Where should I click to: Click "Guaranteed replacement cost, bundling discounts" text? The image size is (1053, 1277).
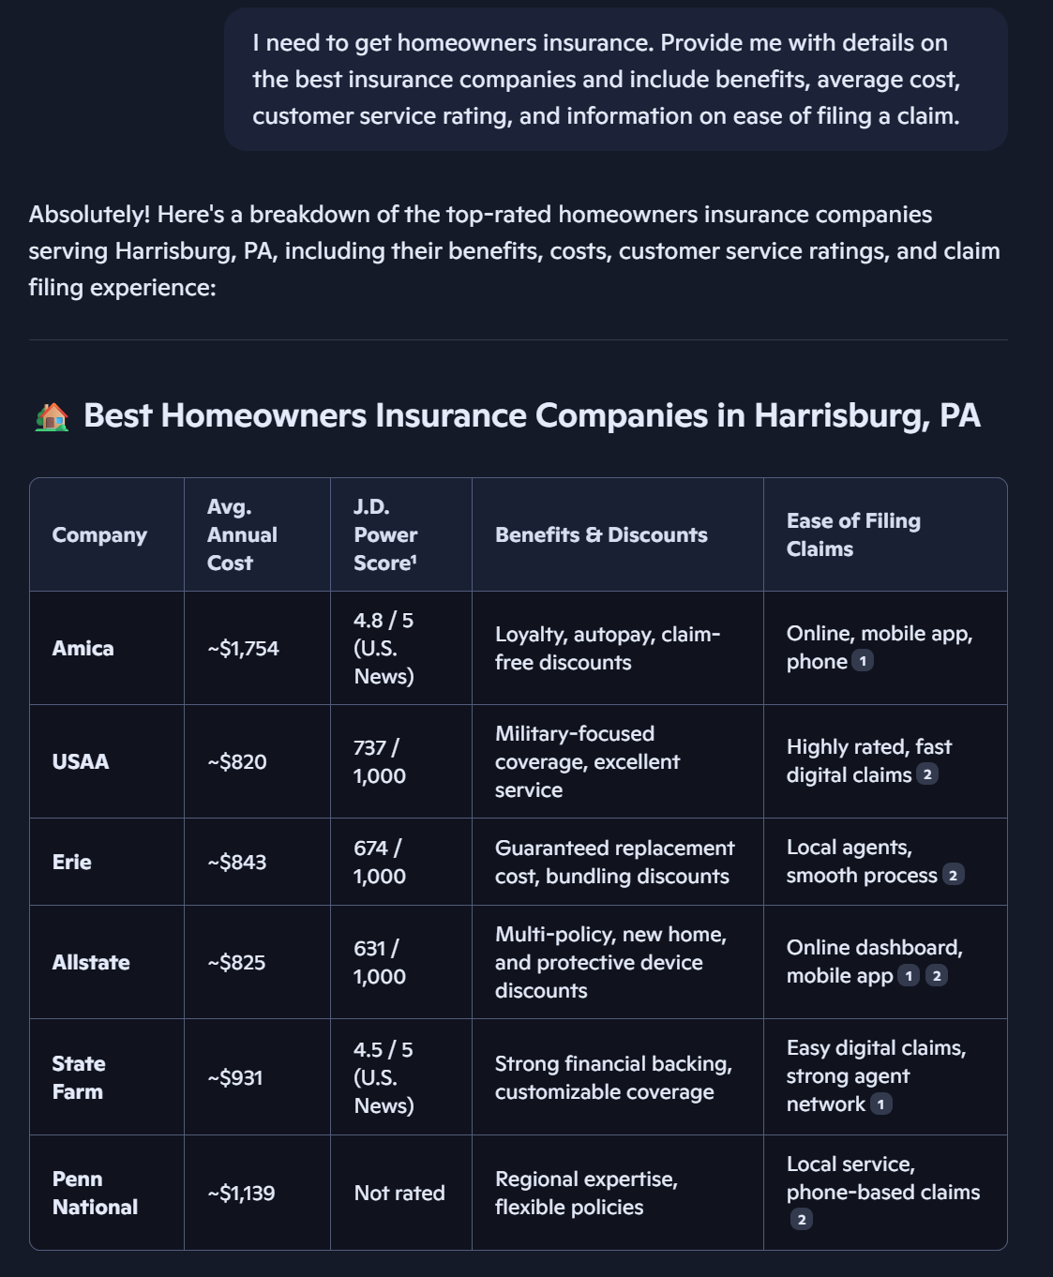(x=615, y=862)
